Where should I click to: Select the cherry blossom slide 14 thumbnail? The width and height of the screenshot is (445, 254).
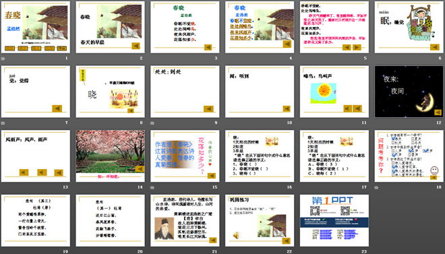tap(110, 156)
